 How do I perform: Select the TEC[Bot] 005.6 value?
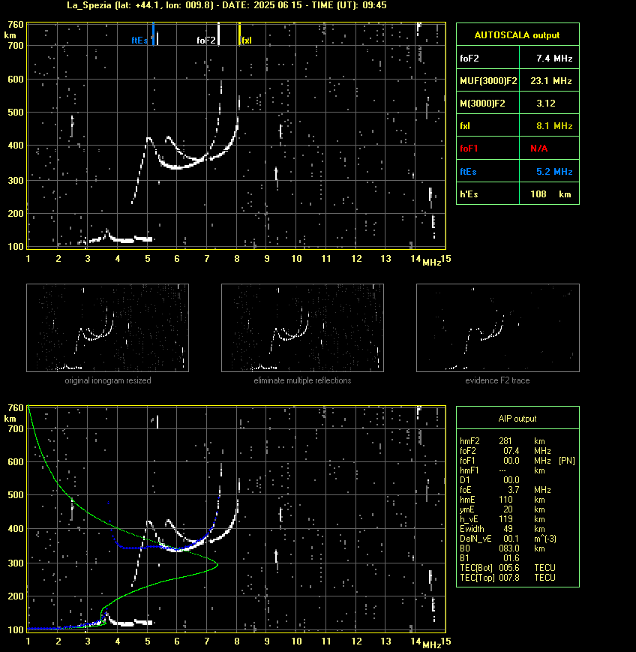pos(508,568)
